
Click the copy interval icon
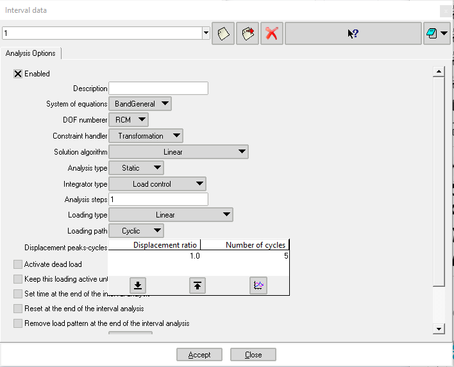(247, 33)
